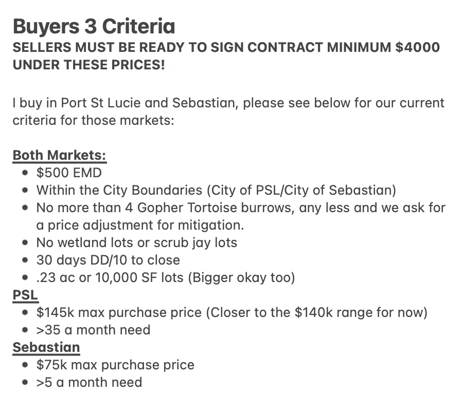Click the "$500 EMD" bullet item
This screenshot has height=412, width=462.
click(69, 173)
